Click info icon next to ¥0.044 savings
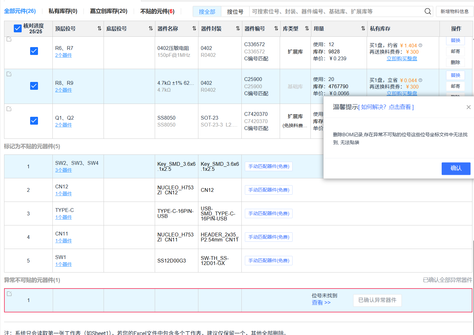This screenshot has height=335, width=474. [420, 80]
